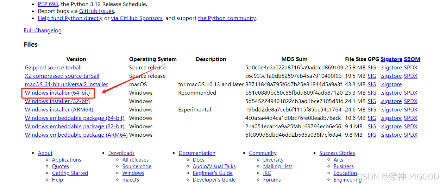The height and width of the screenshot is (184, 440).
Task: Open SIG for embeddable package (ARM64)
Action: (372, 135)
